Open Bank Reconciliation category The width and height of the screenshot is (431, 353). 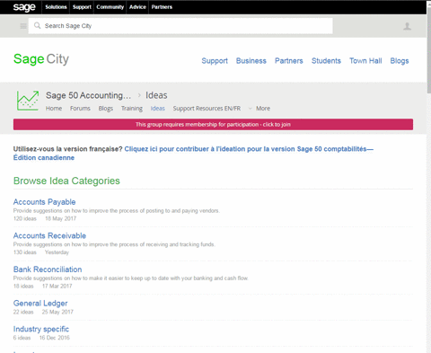coord(48,269)
